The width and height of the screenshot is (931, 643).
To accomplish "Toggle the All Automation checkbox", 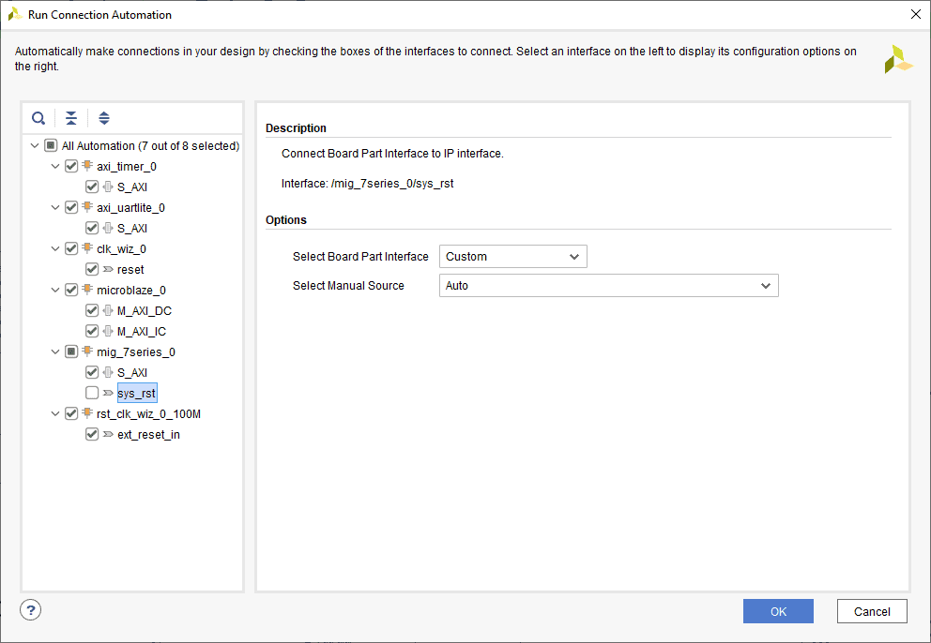I will pyautogui.click(x=51, y=146).
